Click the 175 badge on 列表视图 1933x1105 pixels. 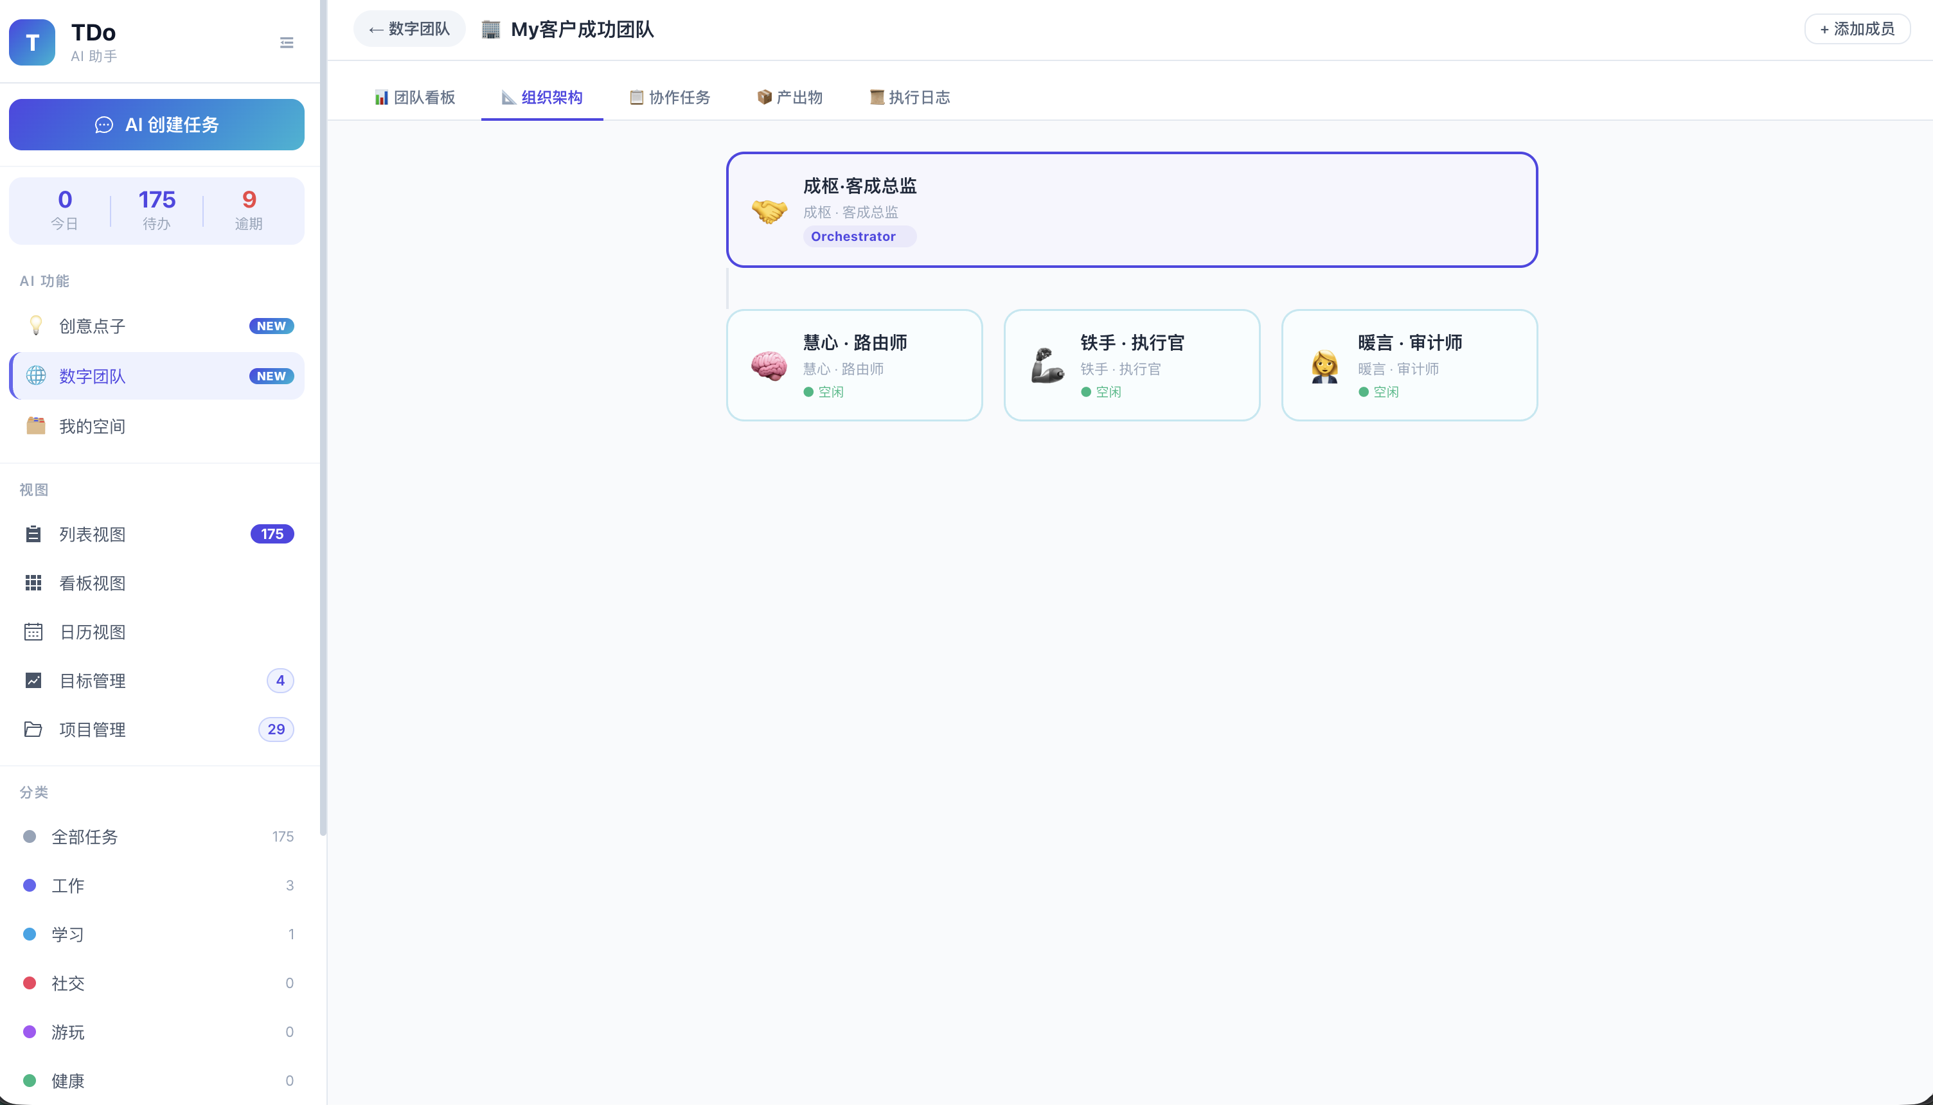272,535
